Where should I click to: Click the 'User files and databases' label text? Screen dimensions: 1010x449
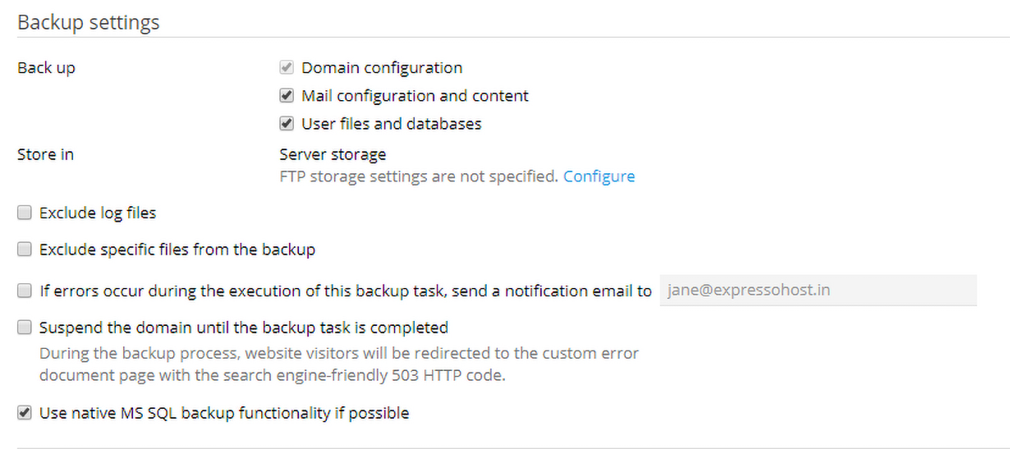391,124
